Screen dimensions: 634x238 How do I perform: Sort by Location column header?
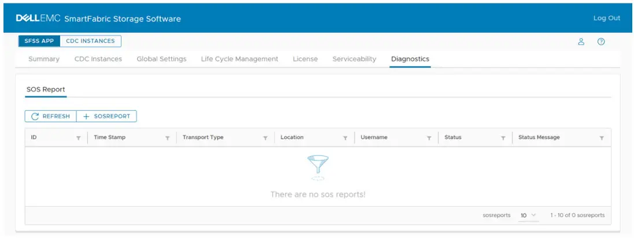[x=292, y=137]
